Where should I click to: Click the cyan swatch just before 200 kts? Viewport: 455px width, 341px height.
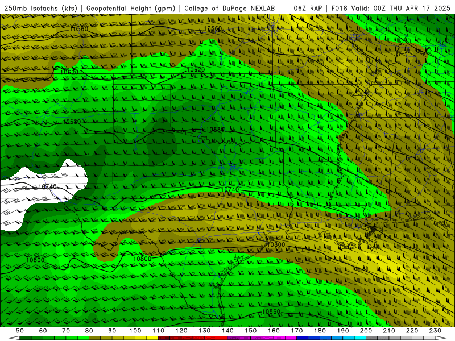[x=360, y=338]
